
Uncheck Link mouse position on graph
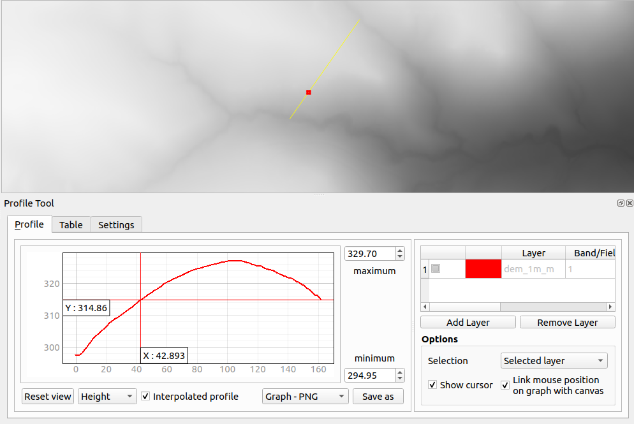[505, 385]
